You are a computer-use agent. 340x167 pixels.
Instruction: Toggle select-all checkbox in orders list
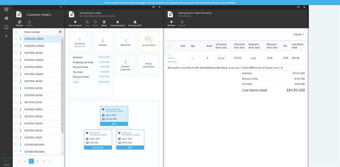point(16,32)
